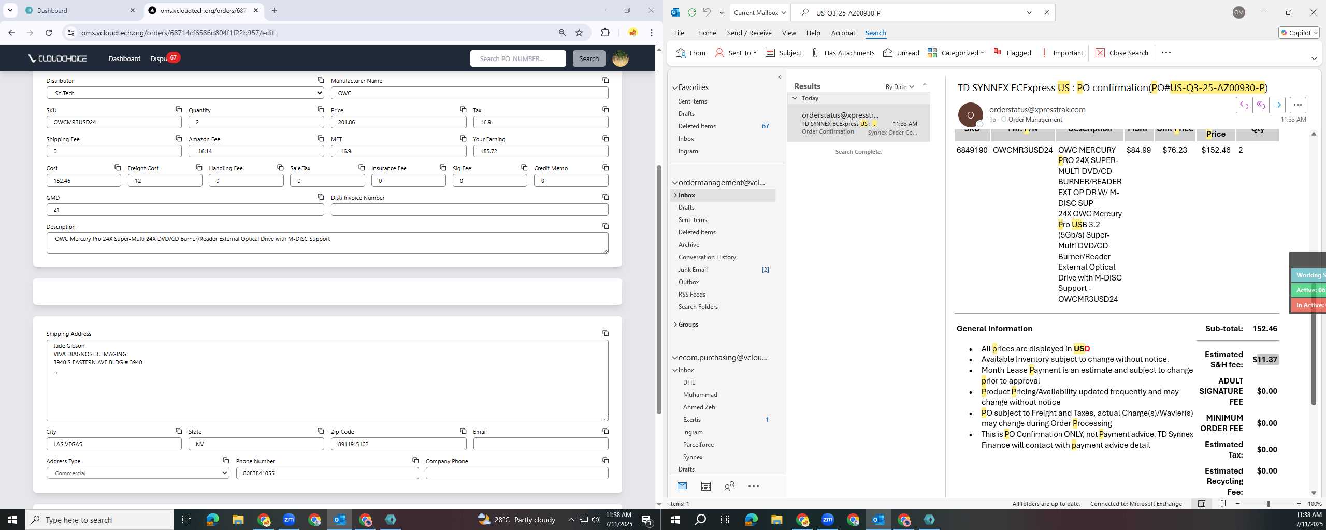
Task: Copy the Price field value icon
Action: point(463,110)
